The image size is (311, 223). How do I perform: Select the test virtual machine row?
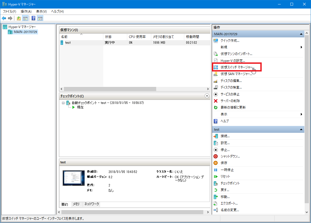tap(135, 43)
